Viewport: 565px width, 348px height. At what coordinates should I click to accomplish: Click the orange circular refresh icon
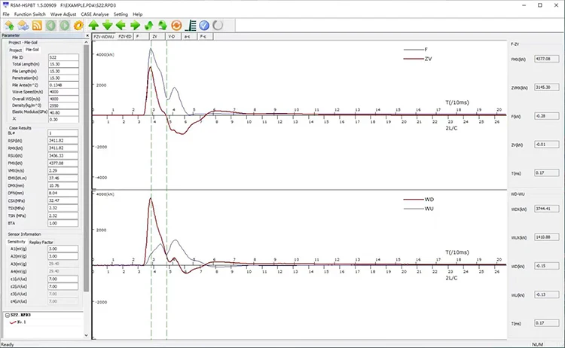(x=176, y=25)
